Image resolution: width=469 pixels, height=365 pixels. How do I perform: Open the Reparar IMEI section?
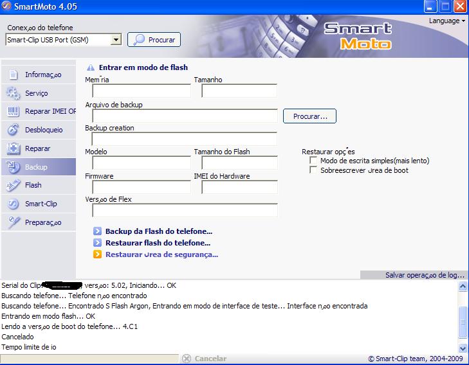pos(50,111)
